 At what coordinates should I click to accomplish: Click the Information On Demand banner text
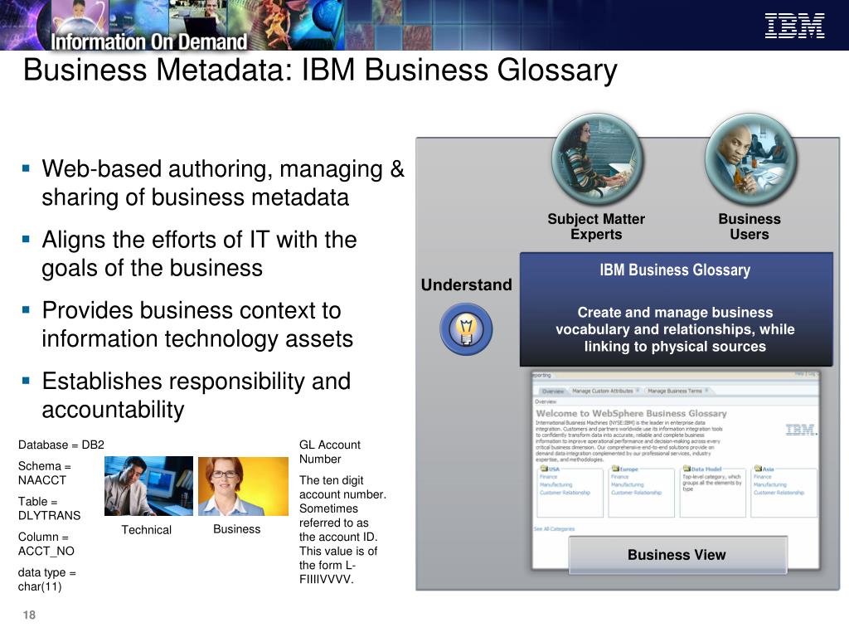coord(149,41)
